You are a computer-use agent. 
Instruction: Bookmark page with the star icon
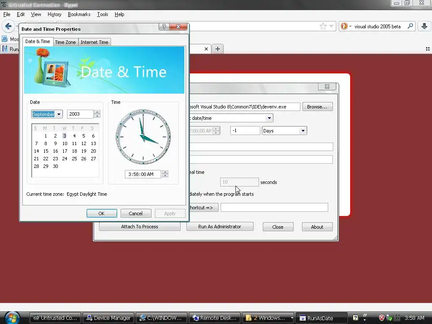click(x=323, y=27)
